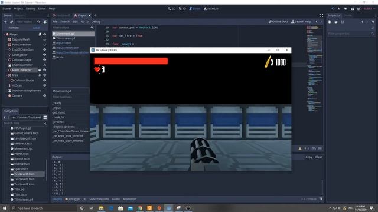Viewport: 378px width, 212px height.
Task: Go to previous object in Inspector history
Action: 362,22
